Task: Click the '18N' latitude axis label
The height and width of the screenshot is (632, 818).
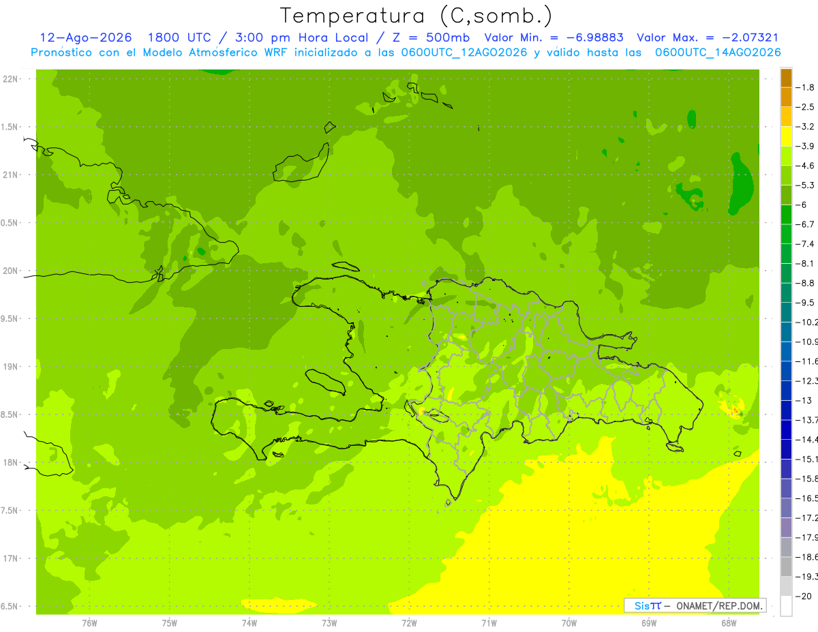Action: click(12, 462)
